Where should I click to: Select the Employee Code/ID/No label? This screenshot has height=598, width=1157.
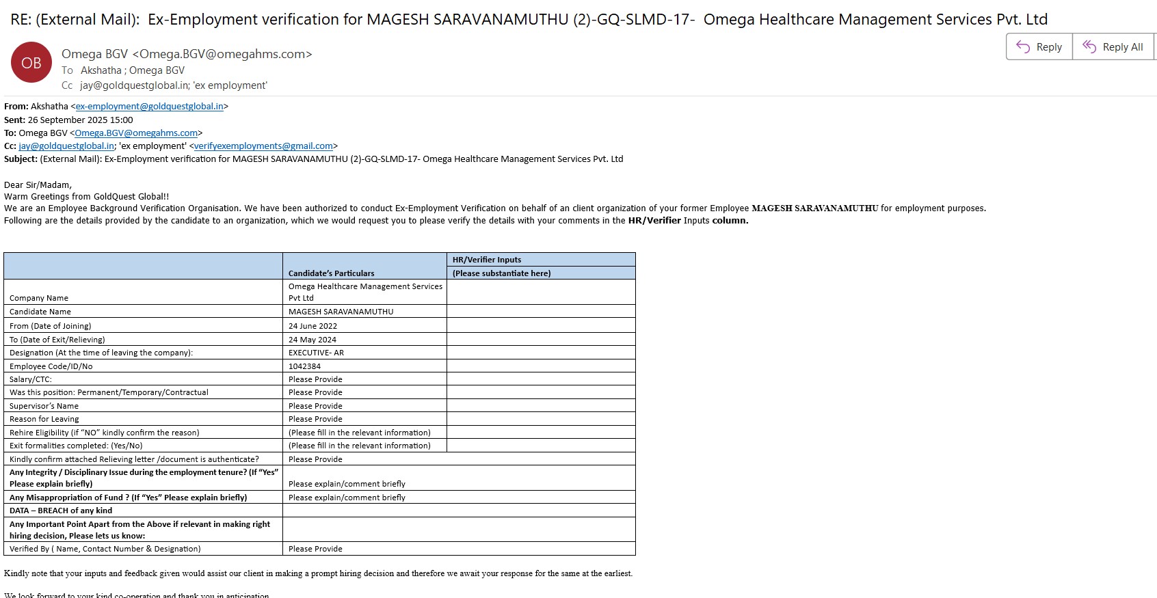pos(51,366)
